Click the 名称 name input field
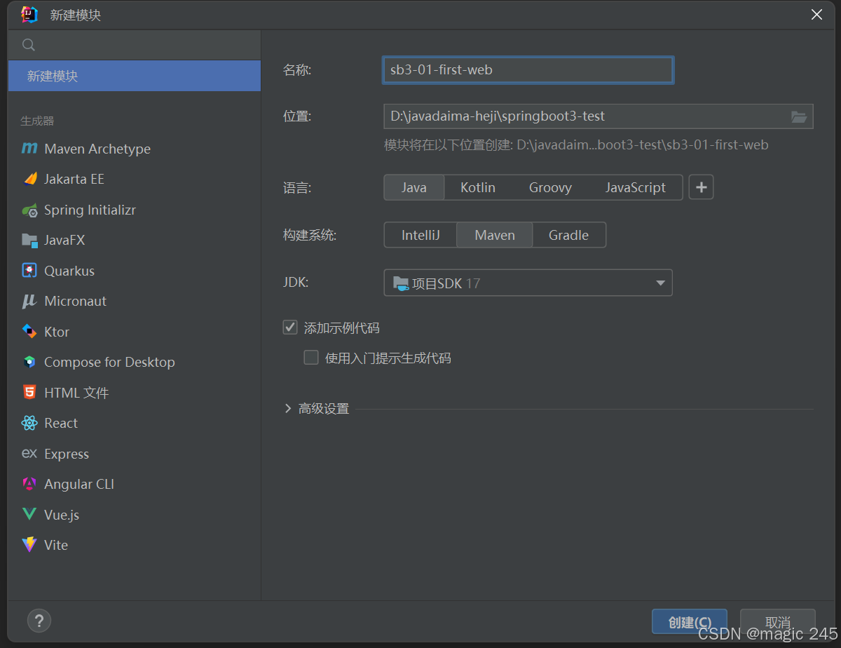The width and height of the screenshot is (841, 648). 528,69
